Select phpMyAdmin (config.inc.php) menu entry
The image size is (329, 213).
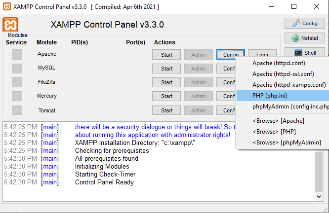point(283,106)
